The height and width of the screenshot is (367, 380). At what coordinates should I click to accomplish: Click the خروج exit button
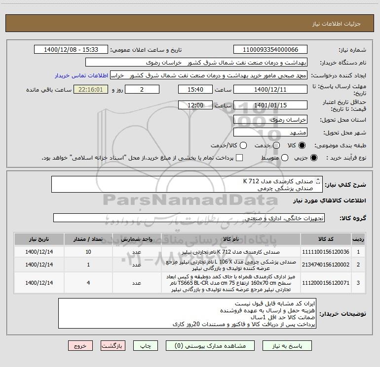80,346
